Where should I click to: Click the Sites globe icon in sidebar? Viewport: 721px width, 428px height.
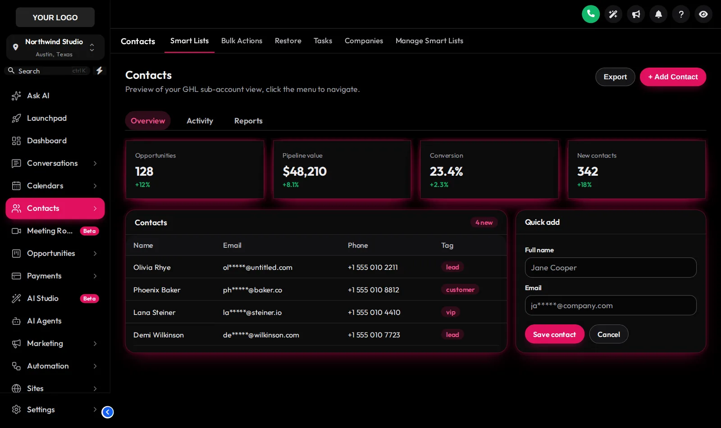click(x=16, y=388)
